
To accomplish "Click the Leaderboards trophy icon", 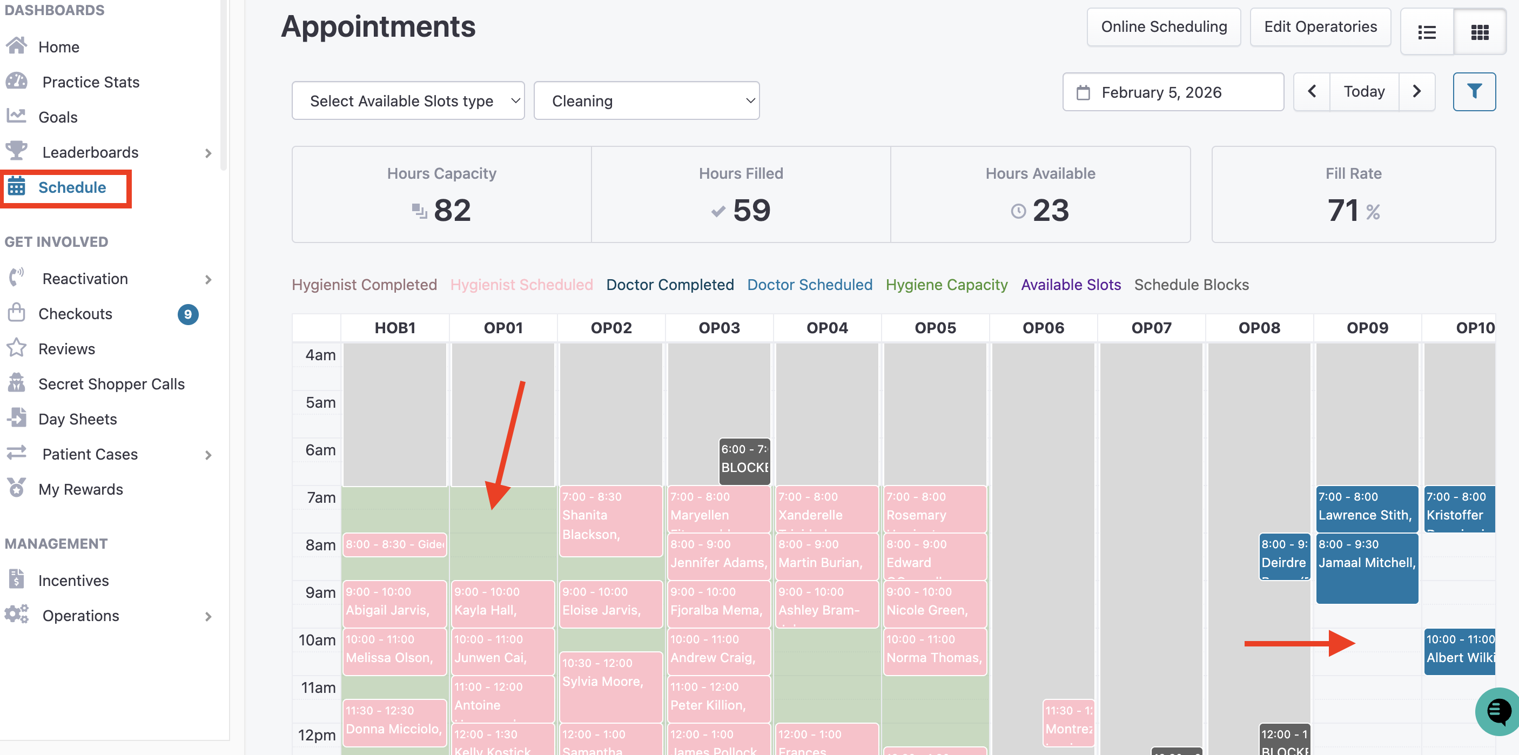I will tap(17, 151).
